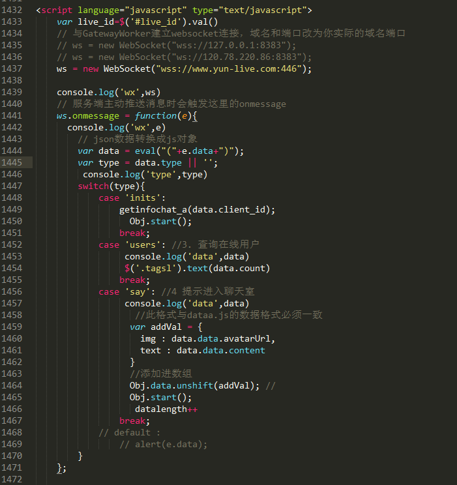This screenshot has height=485, width=457.
Task: Click 'Obj.start();' on line 1450
Action: click(160, 222)
